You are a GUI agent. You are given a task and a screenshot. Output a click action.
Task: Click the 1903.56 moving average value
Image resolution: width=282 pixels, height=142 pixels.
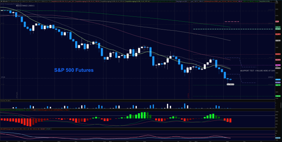[97, 1]
